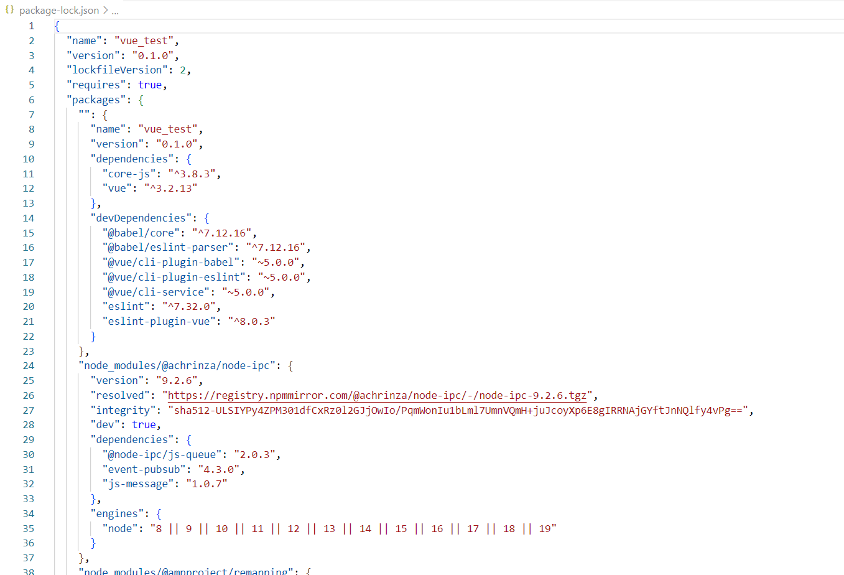Click the "^7.32.0" eslint version value
The width and height of the screenshot is (844, 575).
[189, 307]
